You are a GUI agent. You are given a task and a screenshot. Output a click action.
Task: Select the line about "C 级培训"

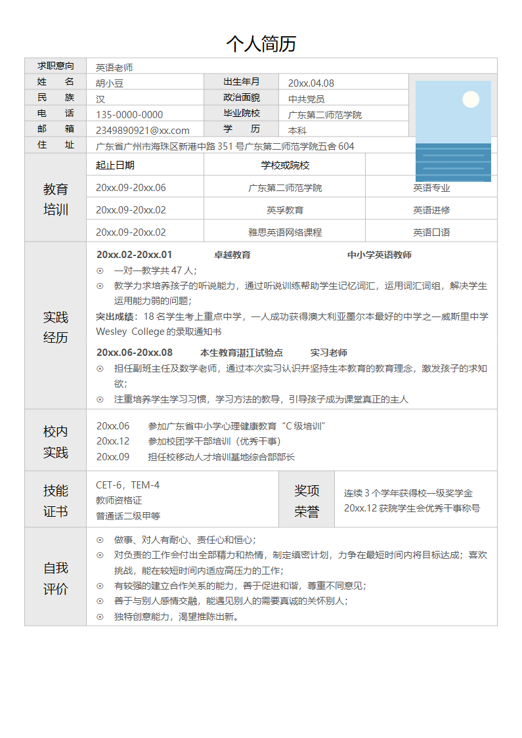pyautogui.click(x=211, y=426)
